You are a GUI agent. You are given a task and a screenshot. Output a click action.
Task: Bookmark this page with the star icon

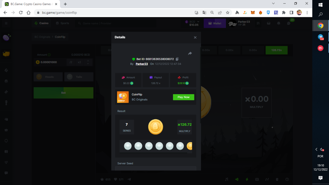[228, 13]
